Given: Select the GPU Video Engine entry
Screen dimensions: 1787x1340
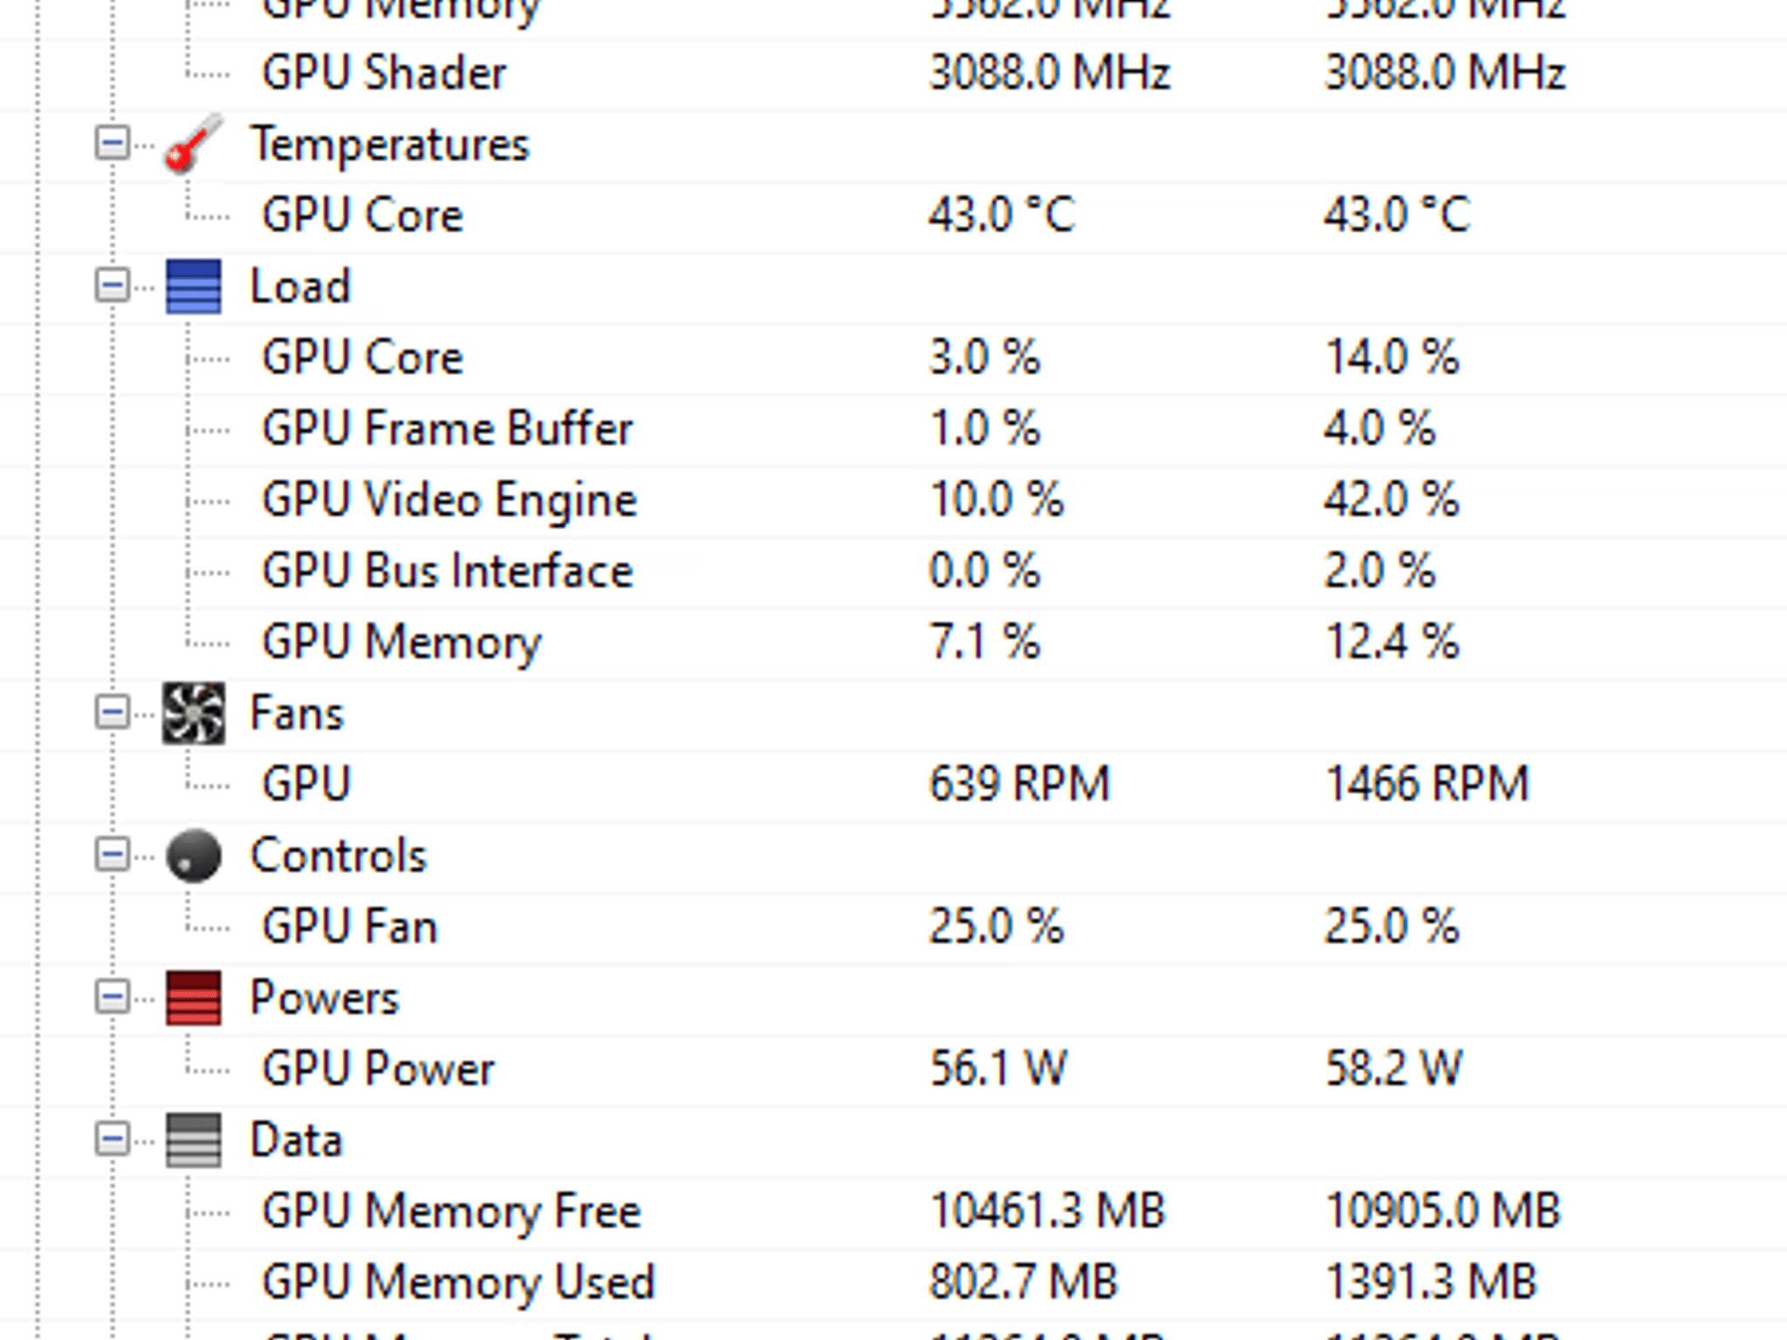Looking at the screenshot, I should coord(450,499).
